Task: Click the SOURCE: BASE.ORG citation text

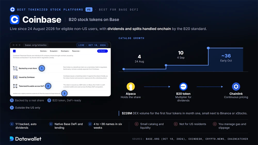Action: [190, 139]
